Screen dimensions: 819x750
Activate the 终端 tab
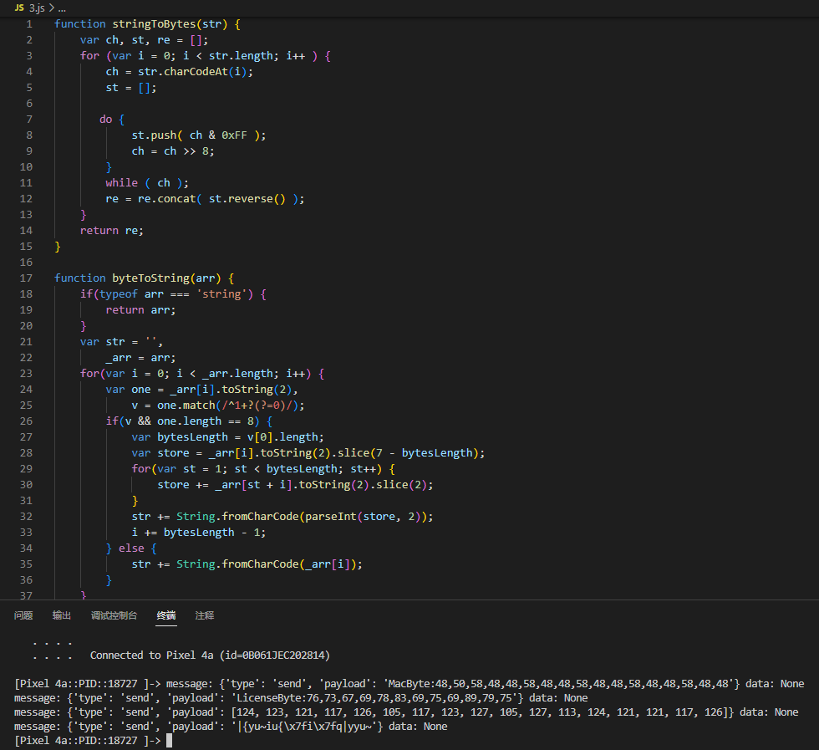(x=166, y=615)
